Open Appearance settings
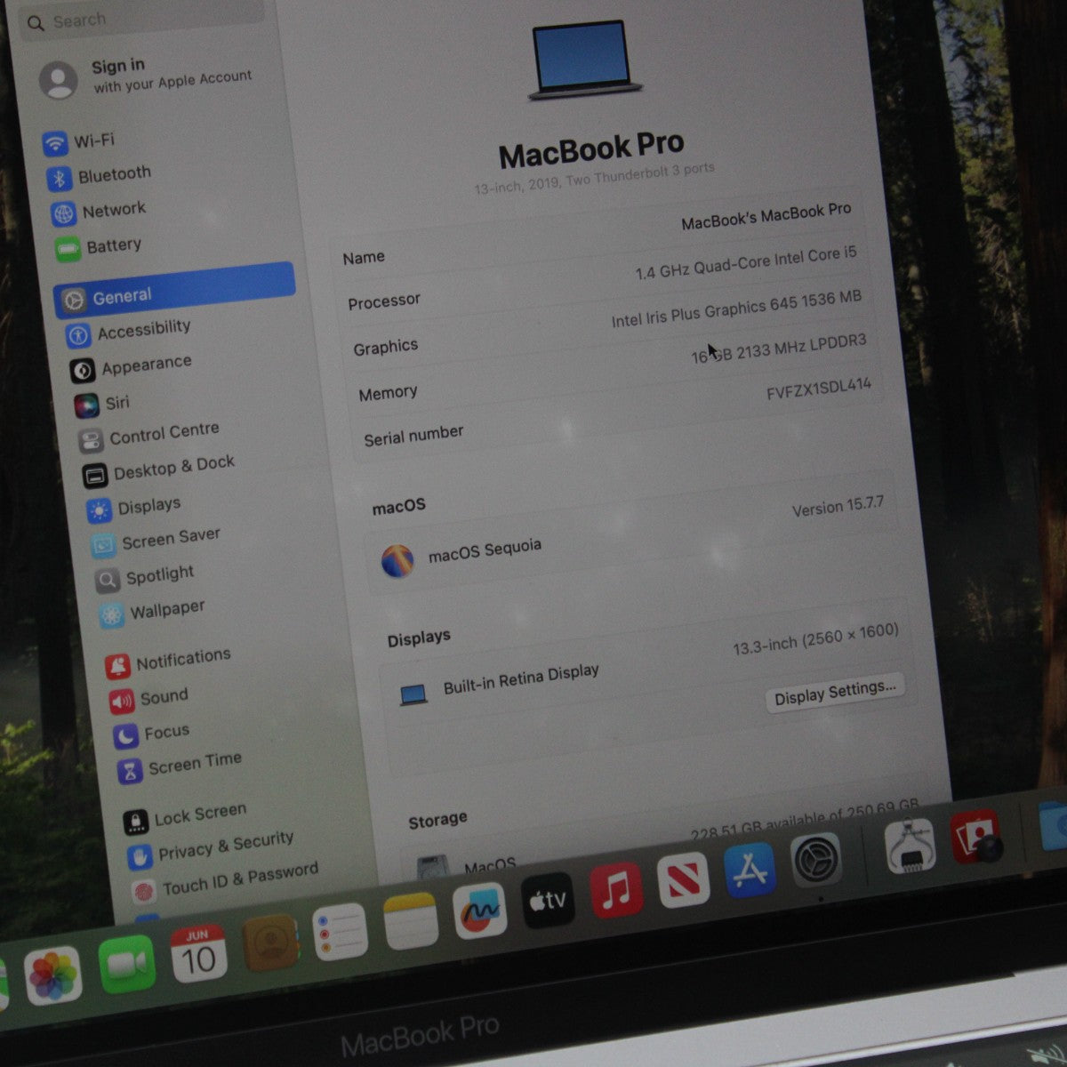1067x1067 pixels. (x=131, y=366)
